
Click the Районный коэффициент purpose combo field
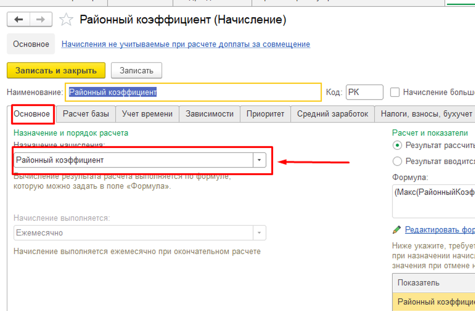(x=133, y=160)
